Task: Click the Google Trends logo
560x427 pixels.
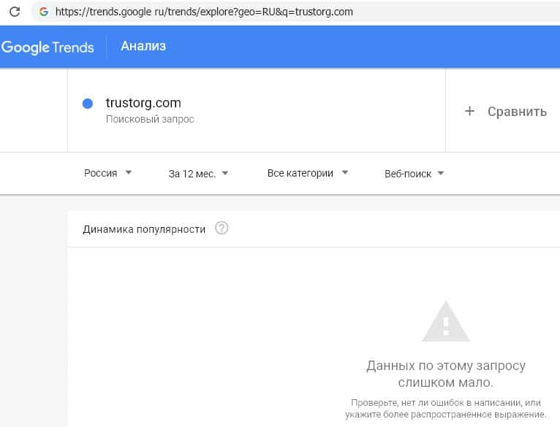Action: [48, 47]
